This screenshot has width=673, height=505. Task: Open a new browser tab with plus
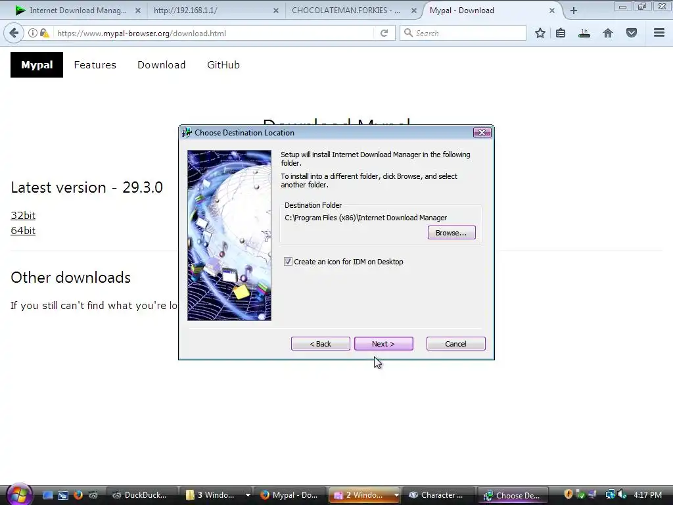(x=573, y=11)
